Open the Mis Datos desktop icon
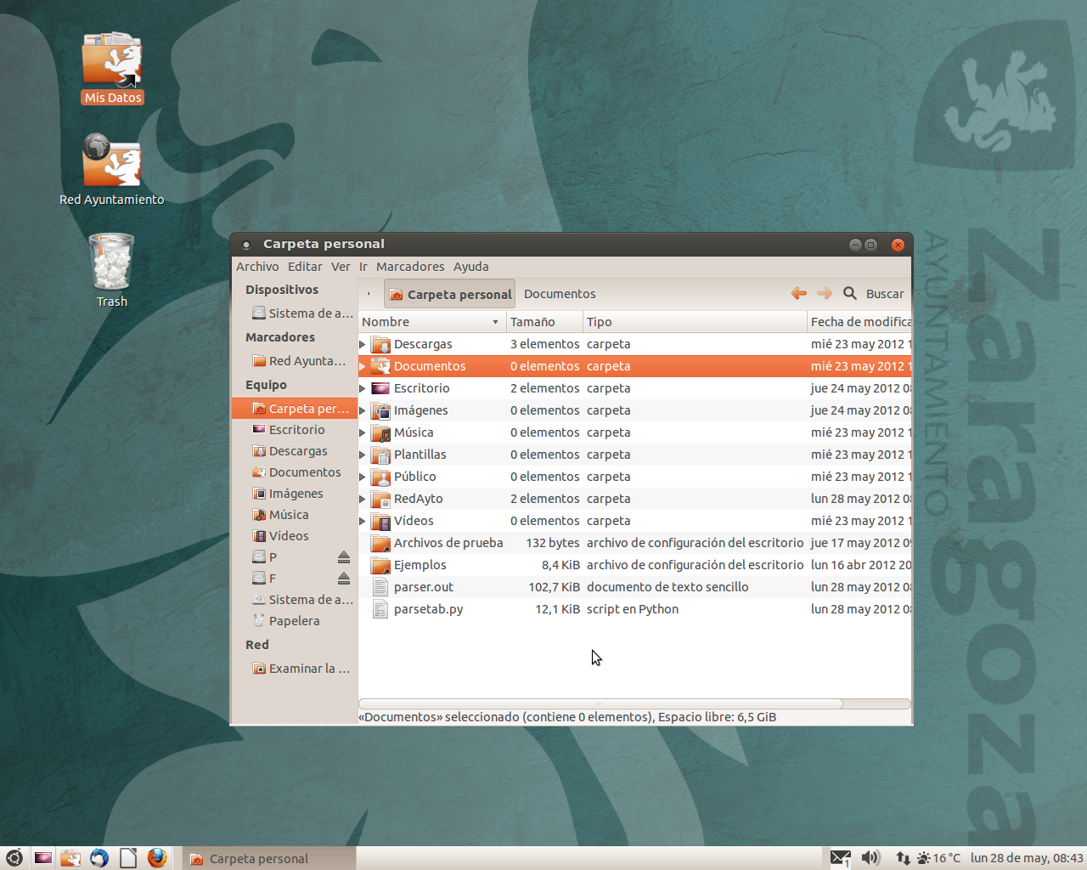Image resolution: width=1087 pixels, height=870 pixels. tap(111, 64)
